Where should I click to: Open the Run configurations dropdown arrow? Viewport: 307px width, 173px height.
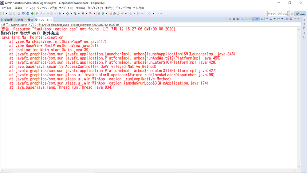coord(71,14)
